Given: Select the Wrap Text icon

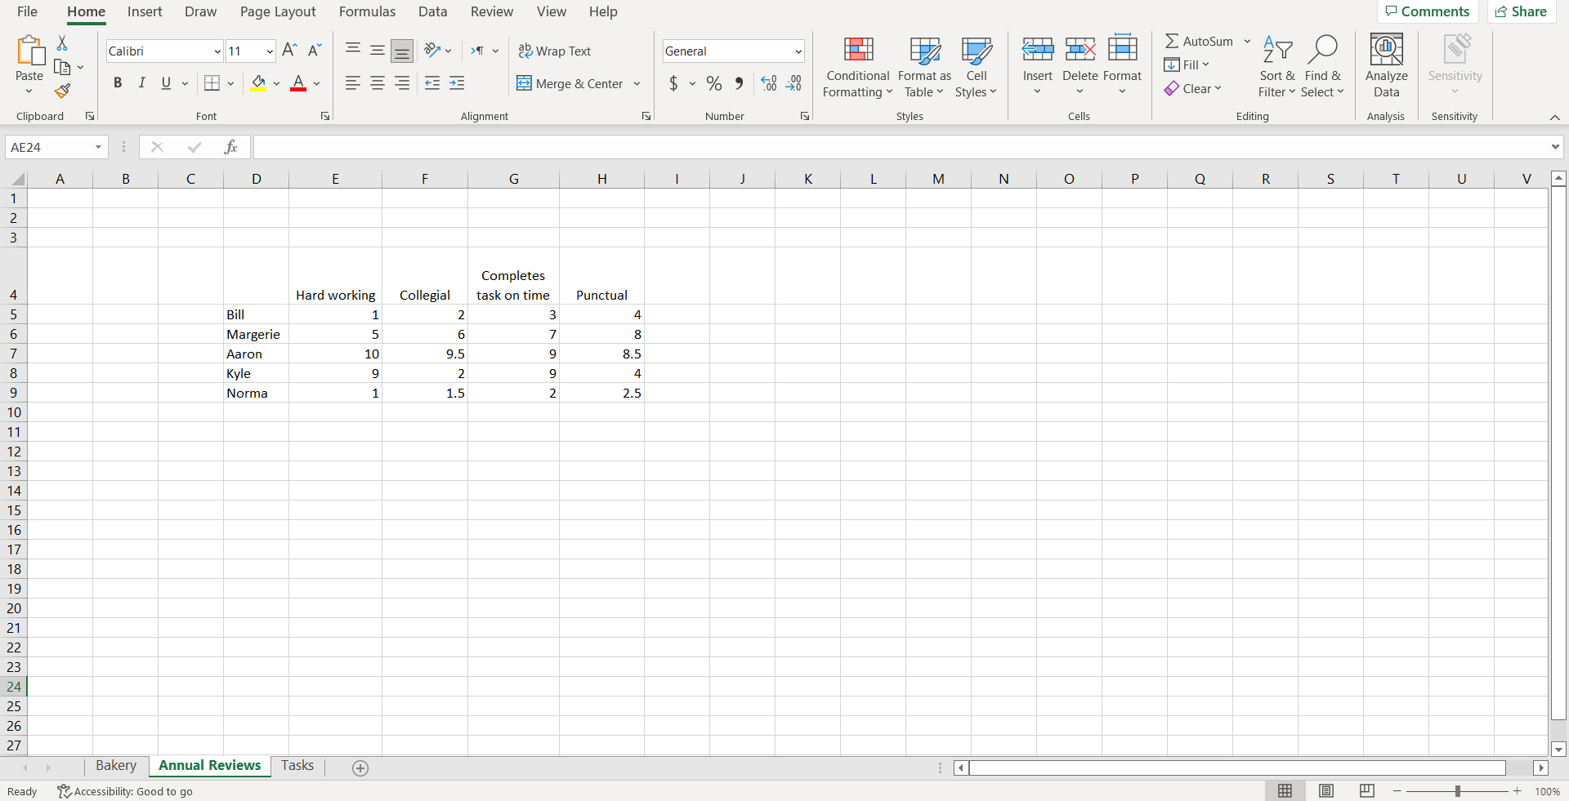Looking at the screenshot, I should [x=555, y=51].
